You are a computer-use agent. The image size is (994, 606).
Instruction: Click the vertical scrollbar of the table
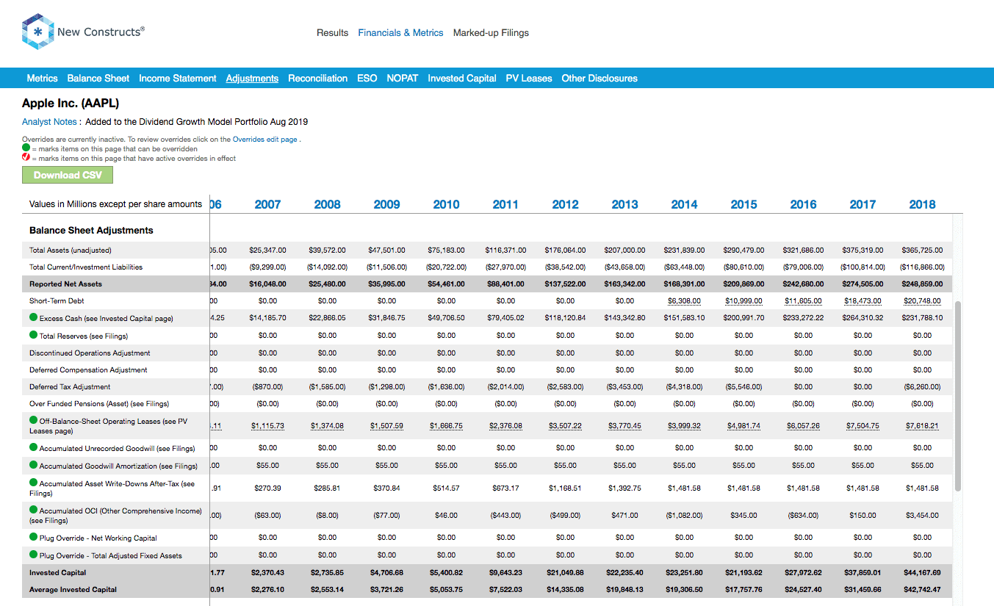(957, 395)
